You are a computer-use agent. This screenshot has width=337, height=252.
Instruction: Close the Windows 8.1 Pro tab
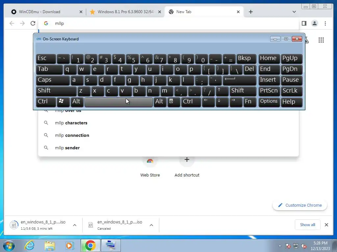(x=160, y=12)
